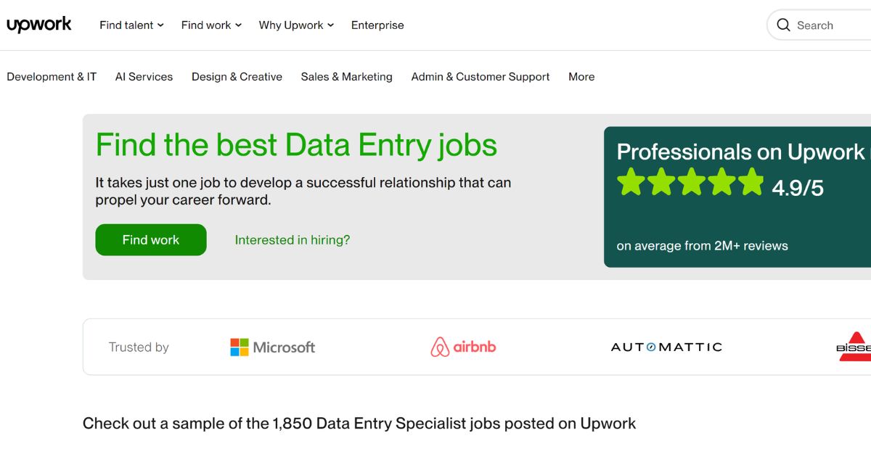Open the Design & Creative category
Viewport: 871px width, 457px height.
pos(237,76)
